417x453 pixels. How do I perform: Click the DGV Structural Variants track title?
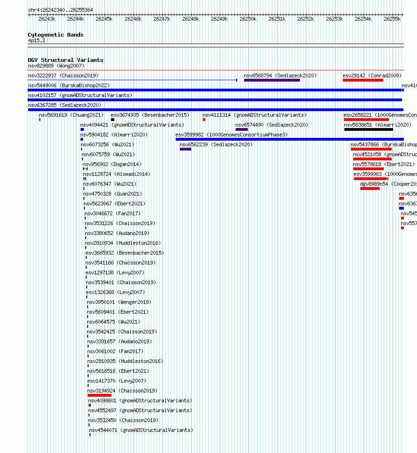tap(66, 60)
